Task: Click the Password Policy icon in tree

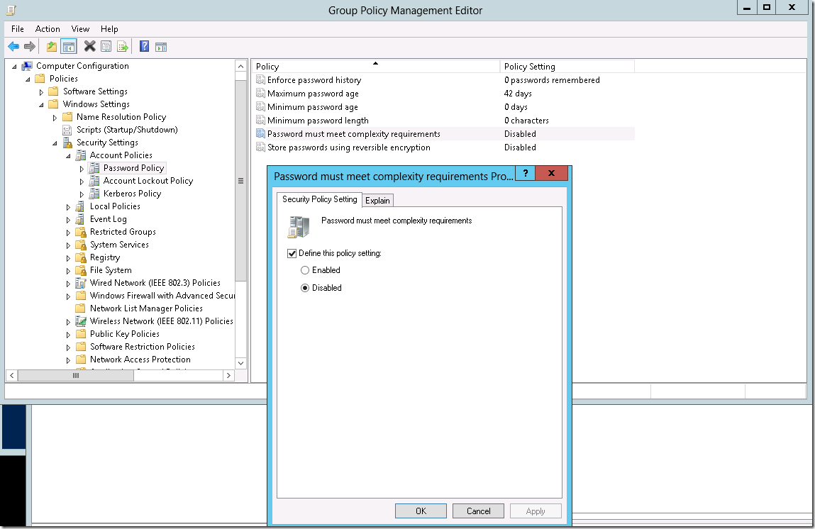Action: (94, 168)
